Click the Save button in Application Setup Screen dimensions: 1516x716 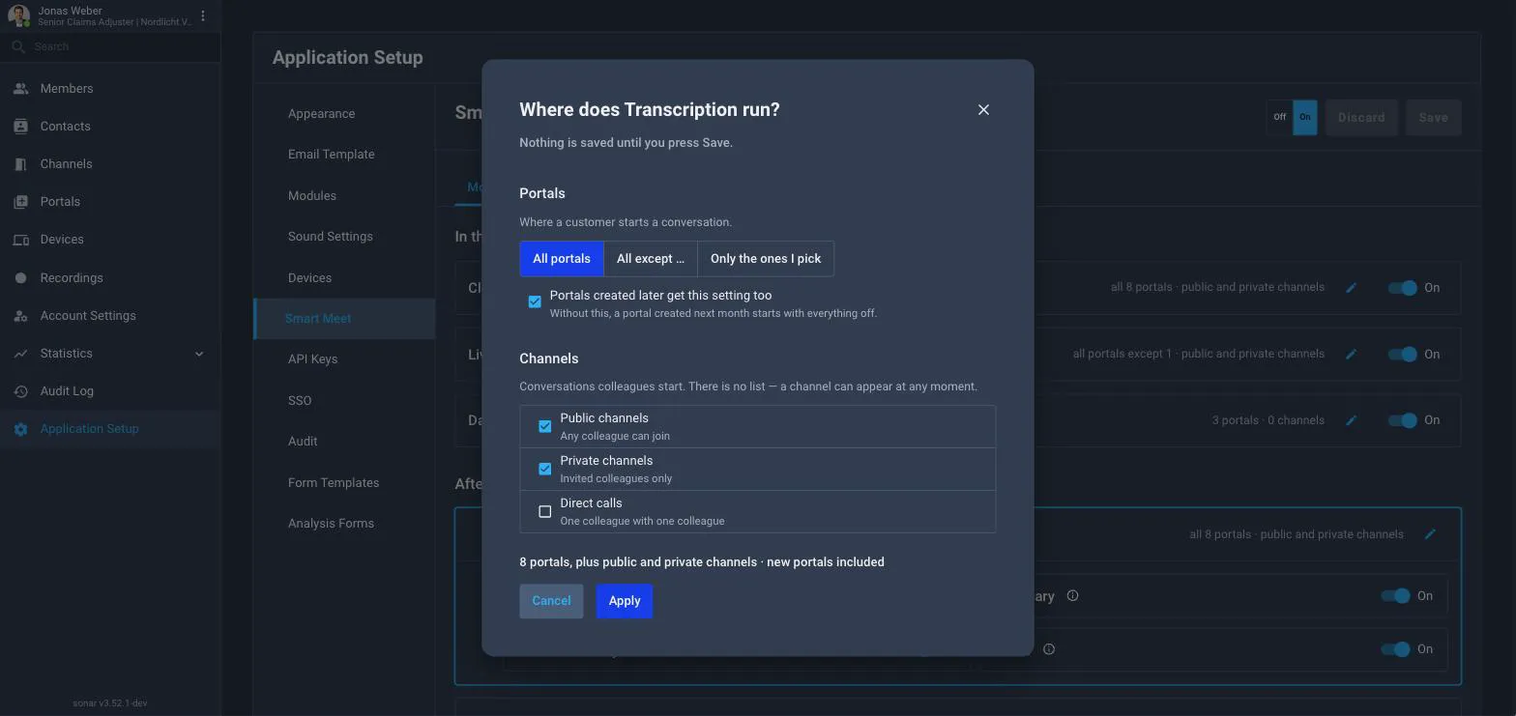tap(1434, 118)
